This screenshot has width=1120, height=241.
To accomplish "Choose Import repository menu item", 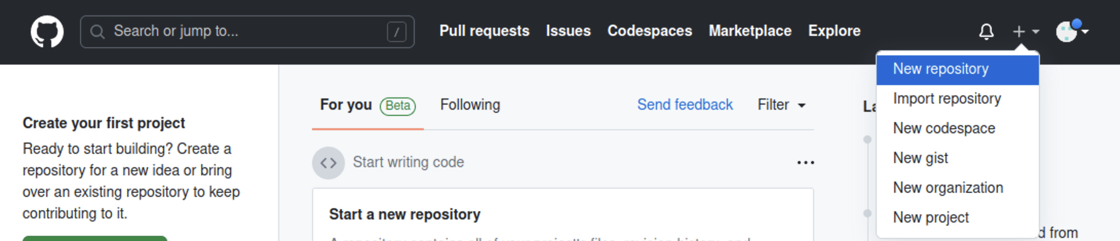I will pos(947,98).
